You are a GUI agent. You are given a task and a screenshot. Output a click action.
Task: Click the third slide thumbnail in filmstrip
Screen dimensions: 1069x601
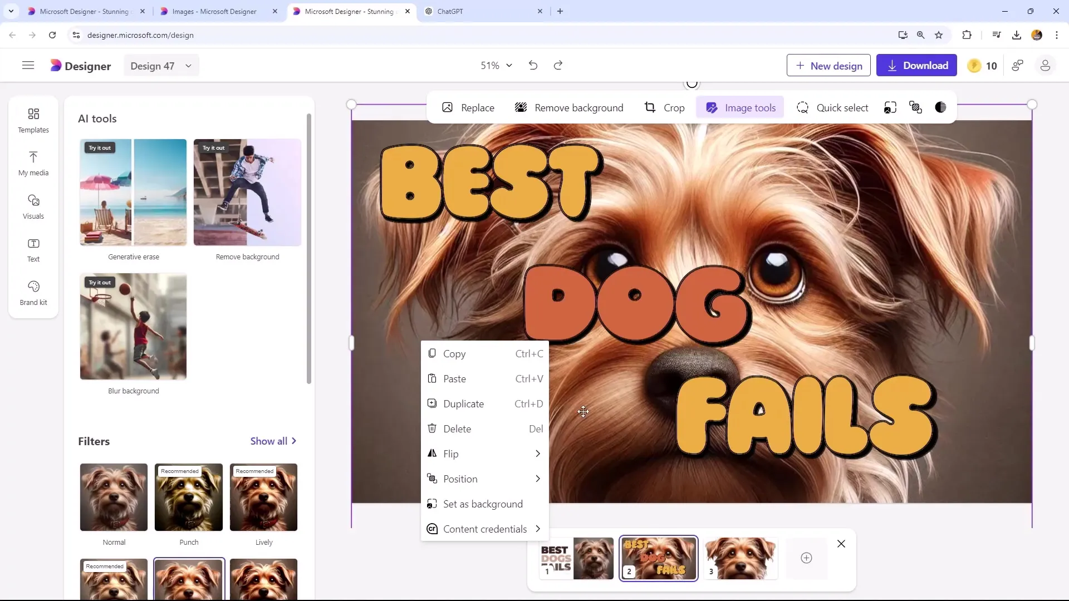pyautogui.click(x=742, y=558)
